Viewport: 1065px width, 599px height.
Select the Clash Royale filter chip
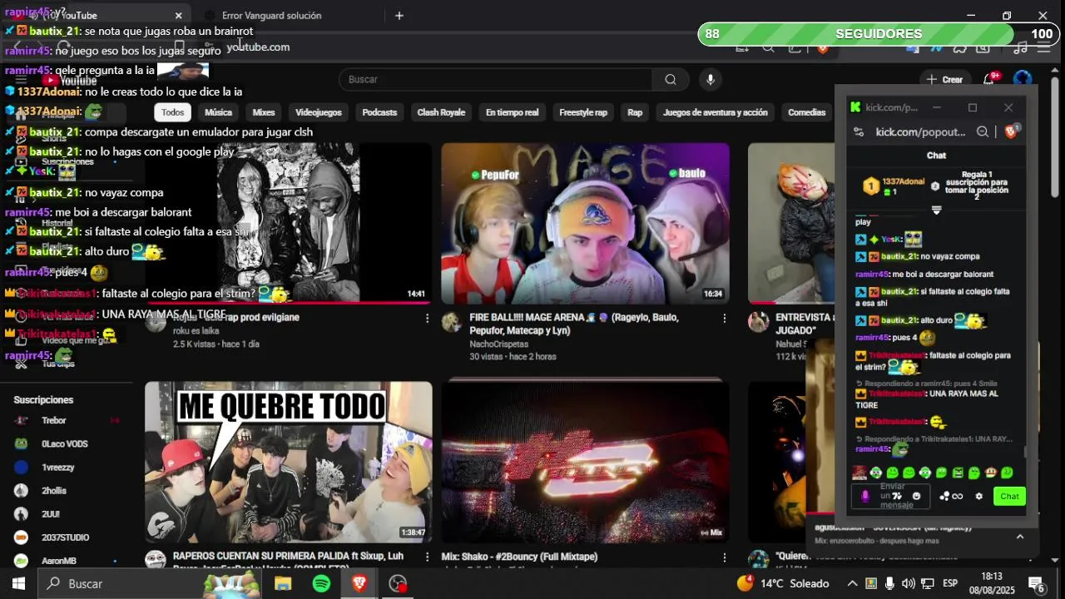pyautogui.click(x=441, y=112)
